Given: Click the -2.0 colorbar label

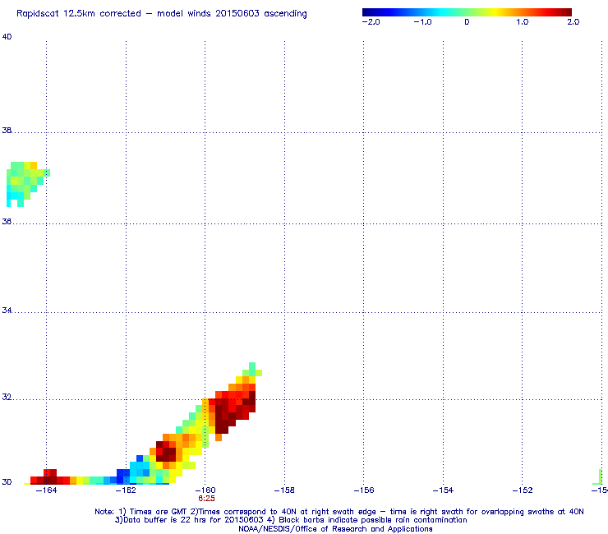Looking at the screenshot, I should pos(371,22).
